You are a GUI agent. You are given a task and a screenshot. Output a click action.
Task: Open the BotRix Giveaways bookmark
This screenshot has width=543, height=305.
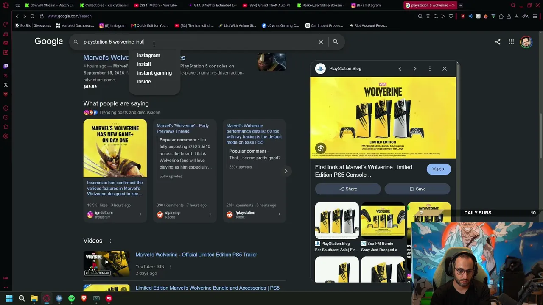click(33, 25)
